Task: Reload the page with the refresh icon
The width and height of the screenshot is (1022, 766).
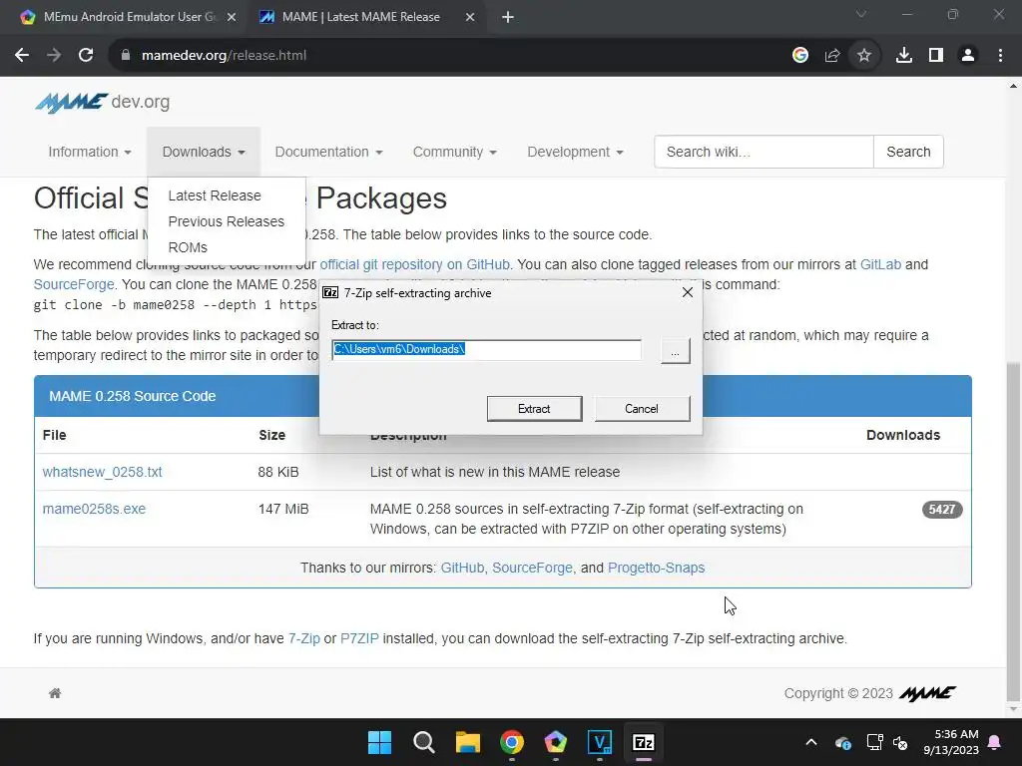Action: pyautogui.click(x=86, y=56)
